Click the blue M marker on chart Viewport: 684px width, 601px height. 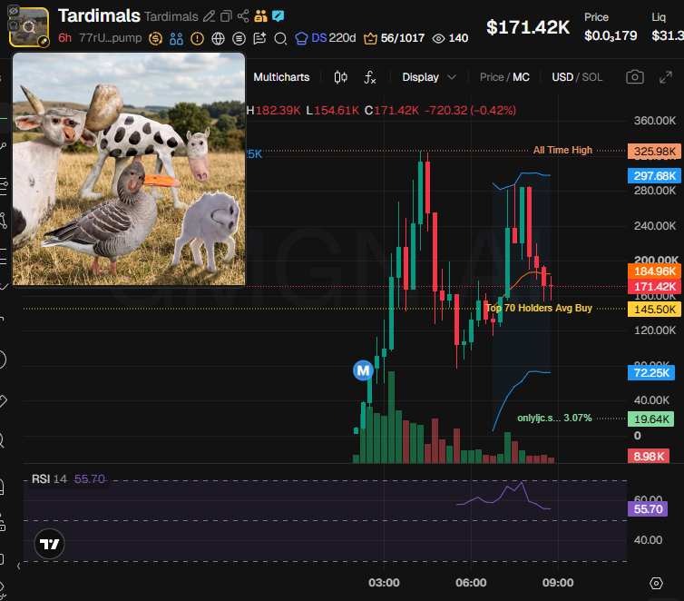click(363, 370)
